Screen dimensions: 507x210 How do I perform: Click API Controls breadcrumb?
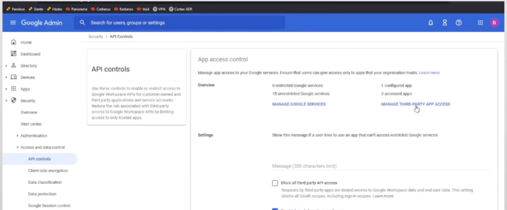(x=121, y=37)
